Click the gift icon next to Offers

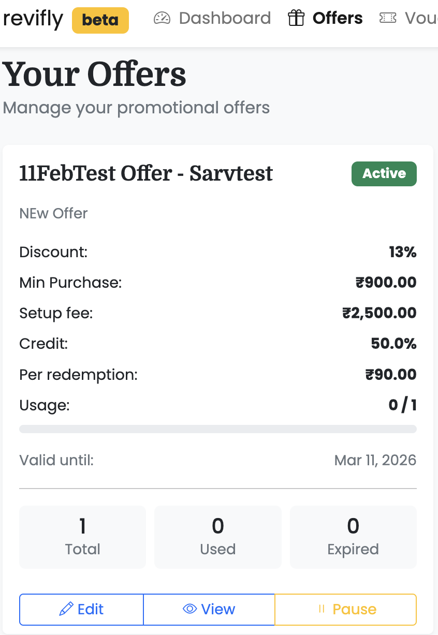[x=295, y=18]
